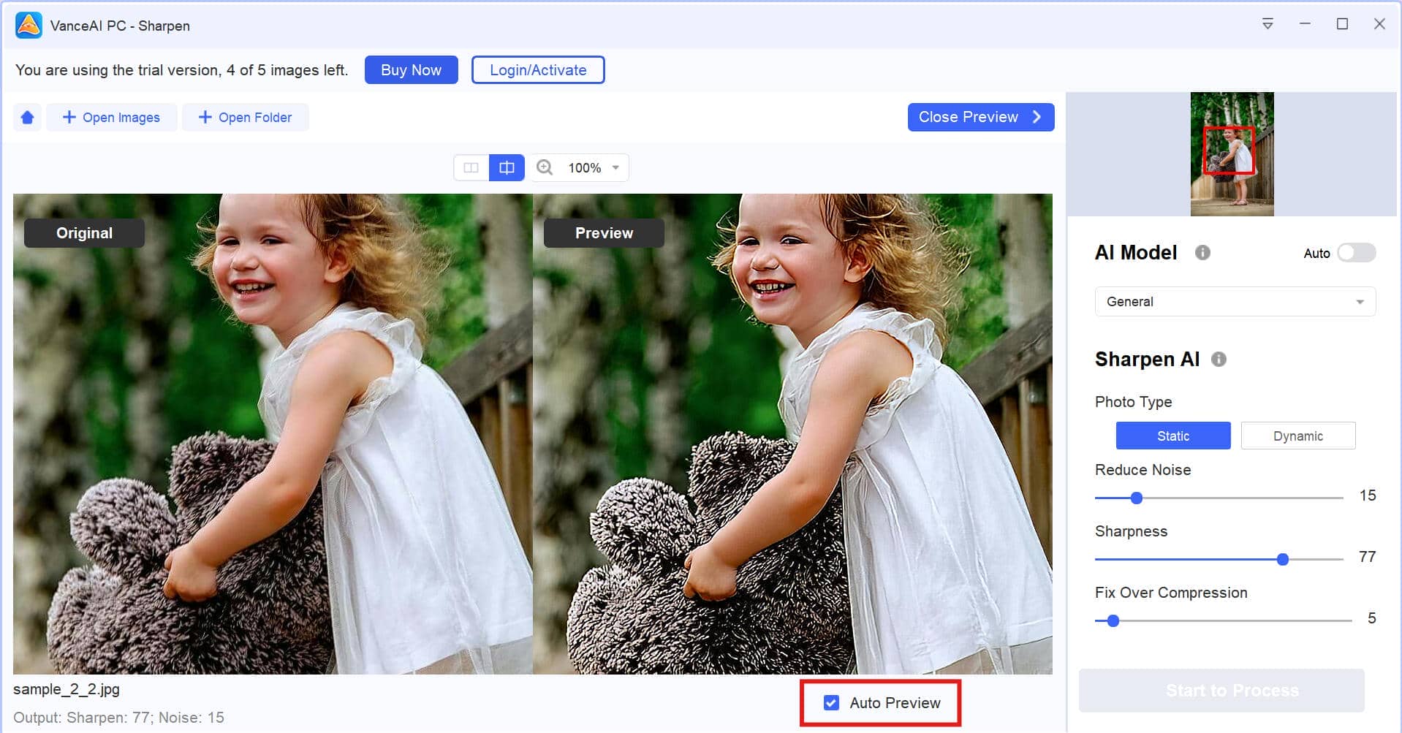Toggle the Auto AI Model switch
This screenshot has width=1402, height=733.
(1356, 253)
